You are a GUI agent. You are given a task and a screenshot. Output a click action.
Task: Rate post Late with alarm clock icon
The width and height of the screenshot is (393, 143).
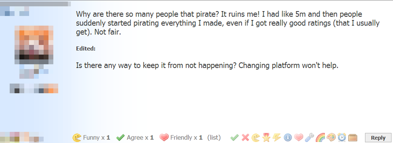pos(342,137)
